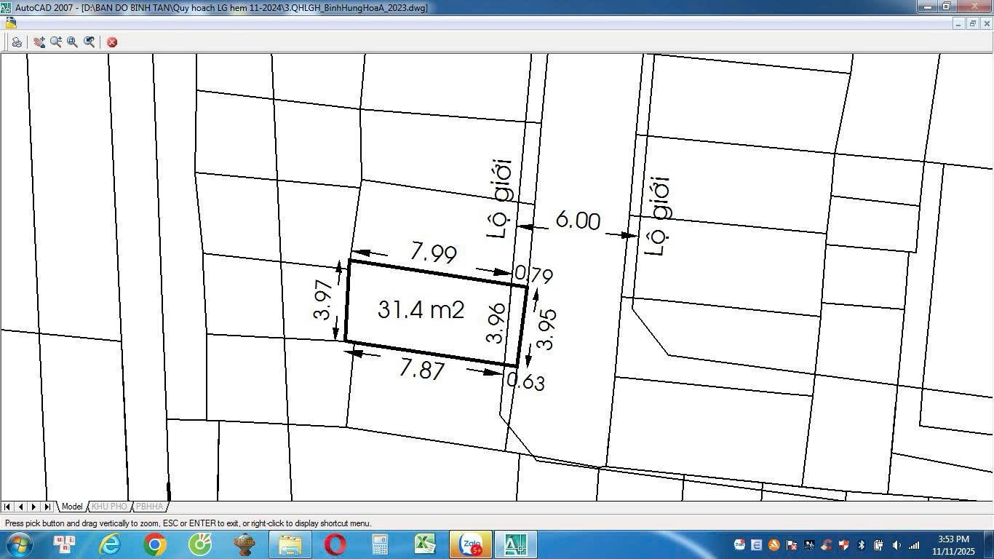Viewport: 994px width, 559px height.
Task: Click the Zoom Original tool icon
Action: point(90,42)
